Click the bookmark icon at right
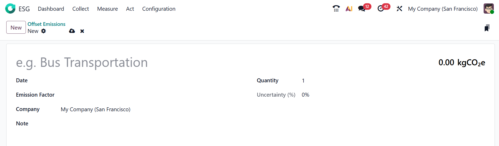 point(487,28)
